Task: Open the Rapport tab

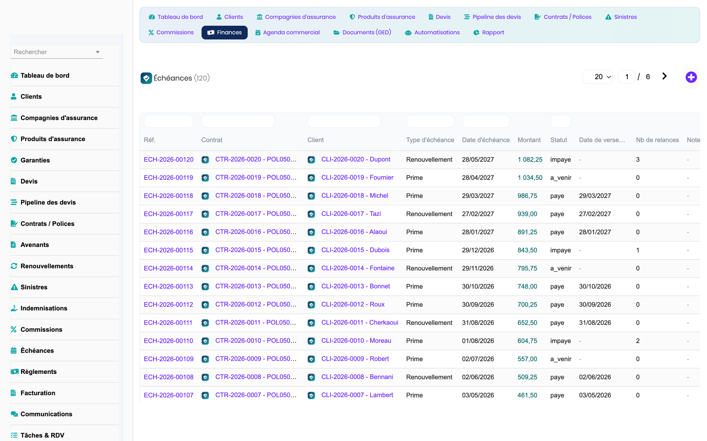Action: pos(489,33)
